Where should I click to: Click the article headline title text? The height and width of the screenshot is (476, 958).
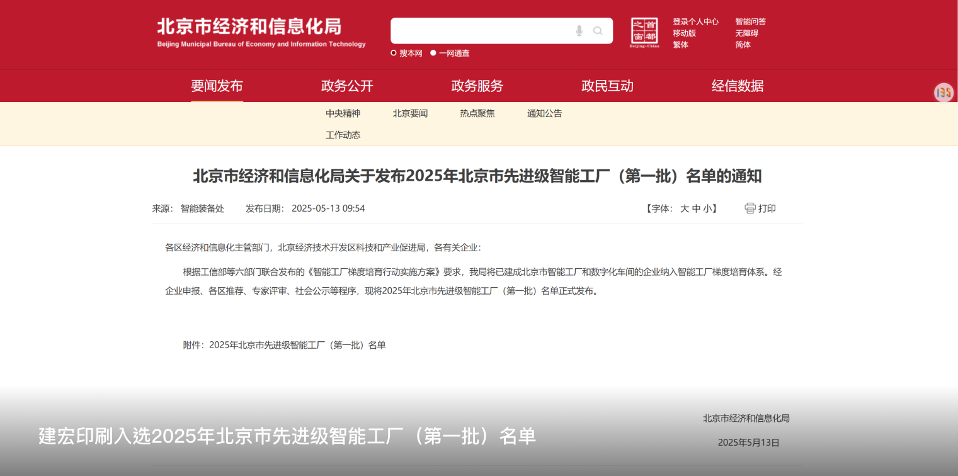(x=477, y=176)
